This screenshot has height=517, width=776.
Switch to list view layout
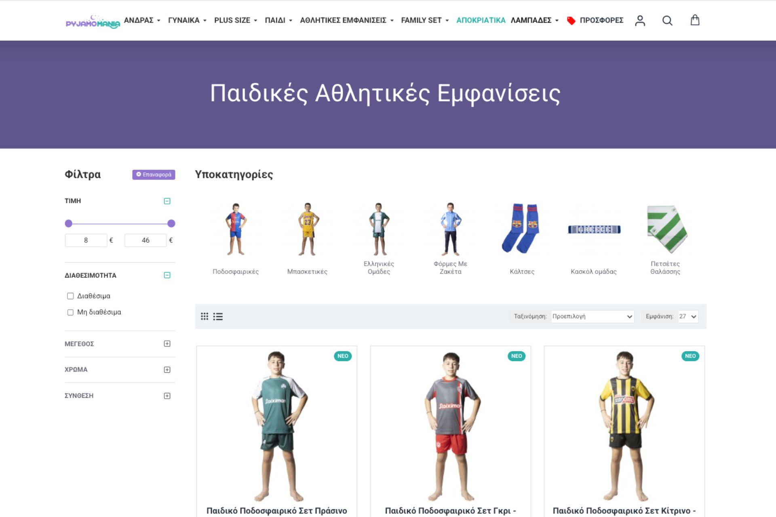[x=218, y=316]
